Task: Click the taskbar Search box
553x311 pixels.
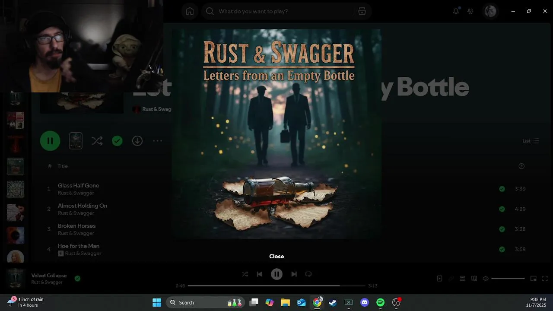Action: [205, 302]
